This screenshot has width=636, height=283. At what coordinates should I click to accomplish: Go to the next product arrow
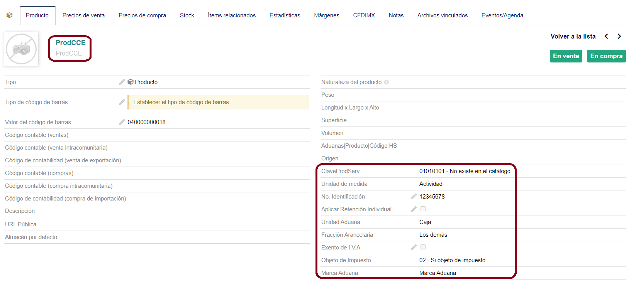coord(619,36)
